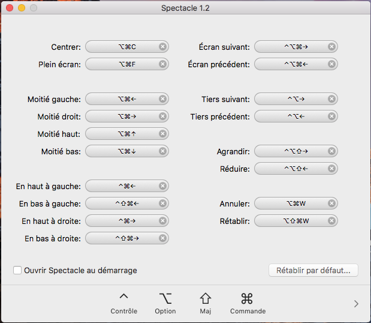Edit the Tiers suivant shortcut field
The height and width of the screenshot is (323, 371).
[296, 99]
